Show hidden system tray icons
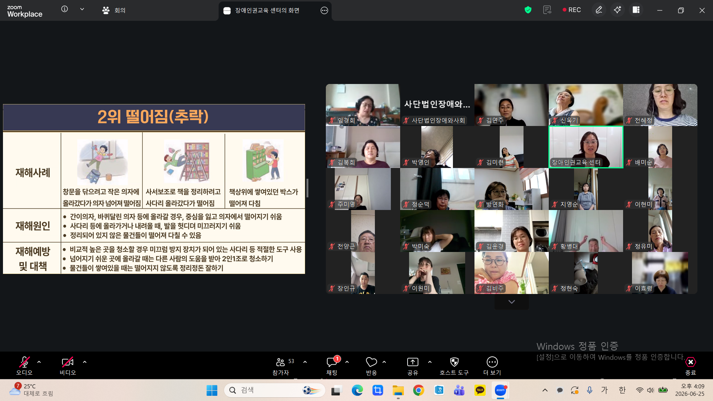Viewport: 713px width, 401px height. [x=545, y=390]
